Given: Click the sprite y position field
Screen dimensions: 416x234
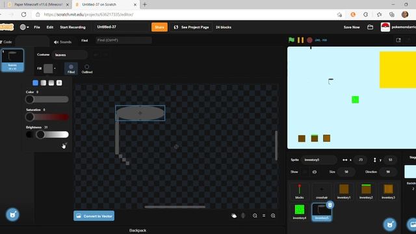Looking at the screenshot, I should tap(390, 160).
